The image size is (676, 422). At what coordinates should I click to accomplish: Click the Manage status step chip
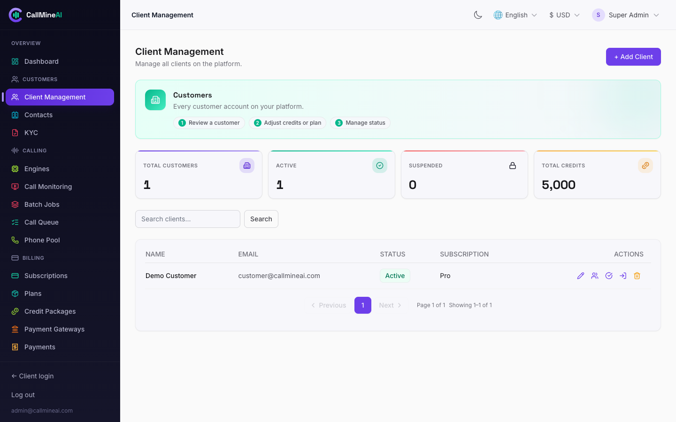tap(360, 123)
